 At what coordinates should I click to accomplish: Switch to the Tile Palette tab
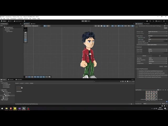[147, 24]
